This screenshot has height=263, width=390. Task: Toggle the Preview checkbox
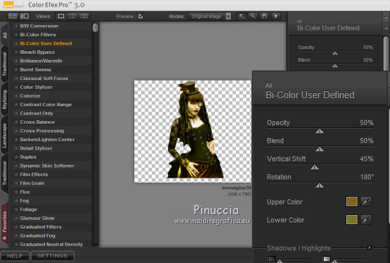click(141, 16)
